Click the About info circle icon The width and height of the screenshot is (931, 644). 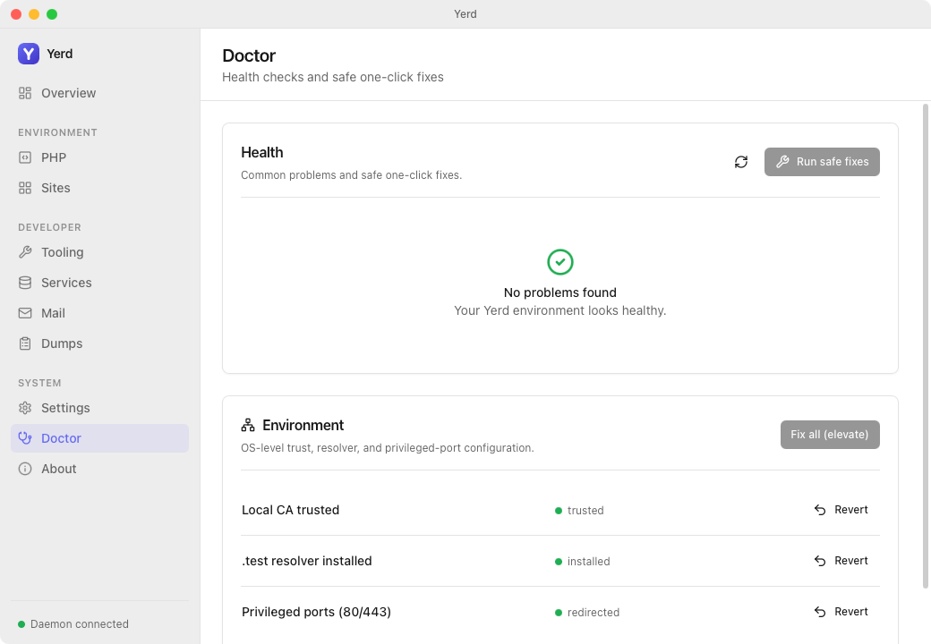25,469
